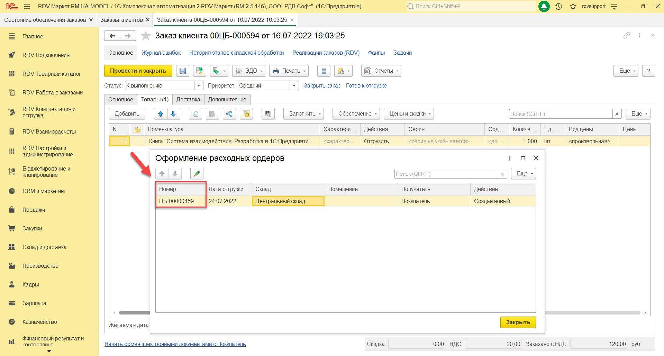Open the Статус dropdown list
Screen dimensions: 664x356
[199, 86]
